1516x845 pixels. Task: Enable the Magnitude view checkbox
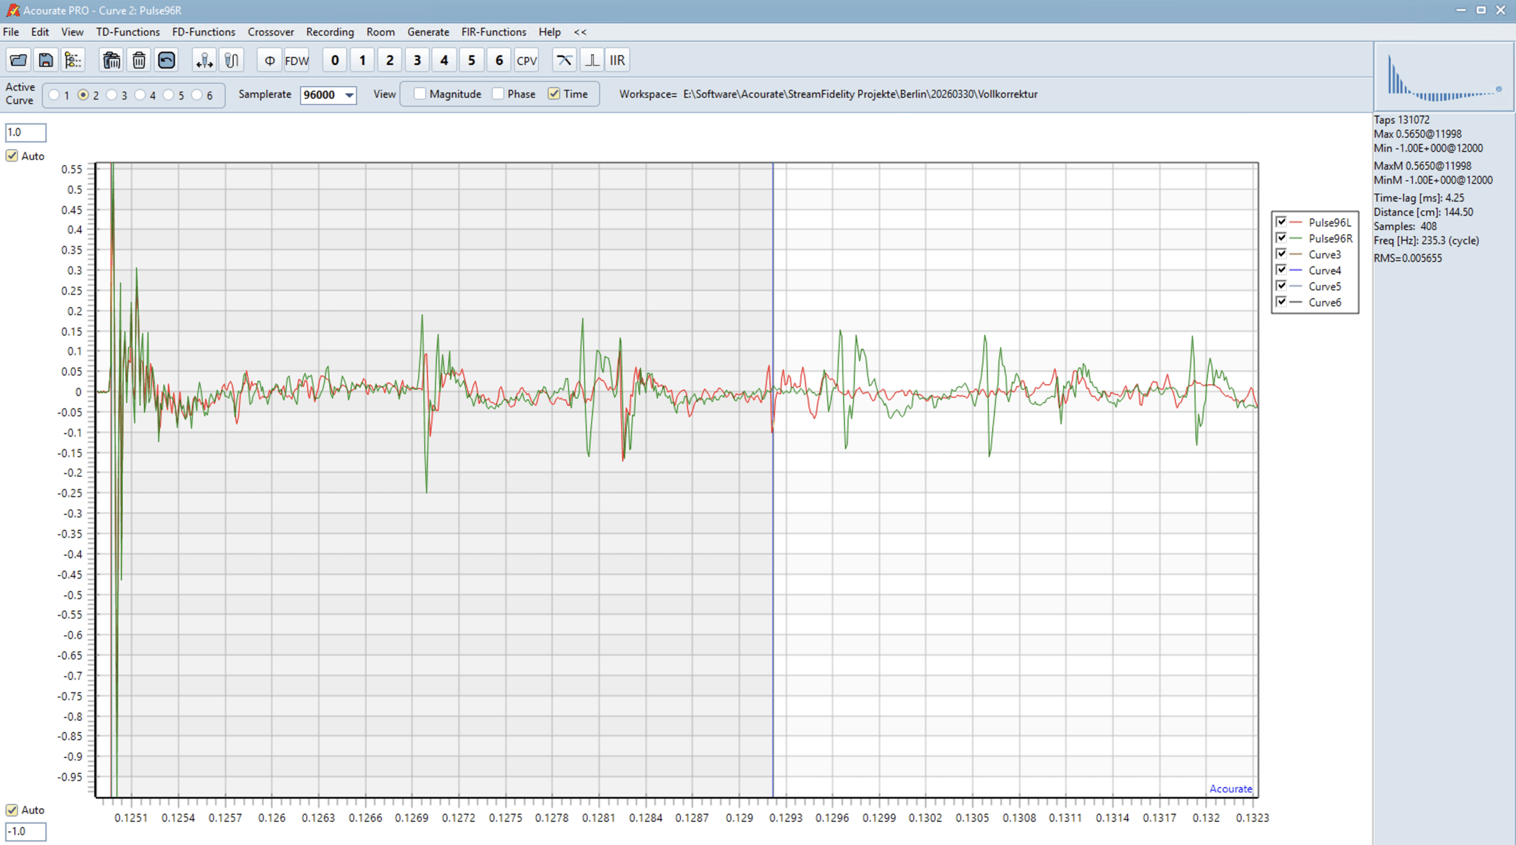[x=420, y=94]
